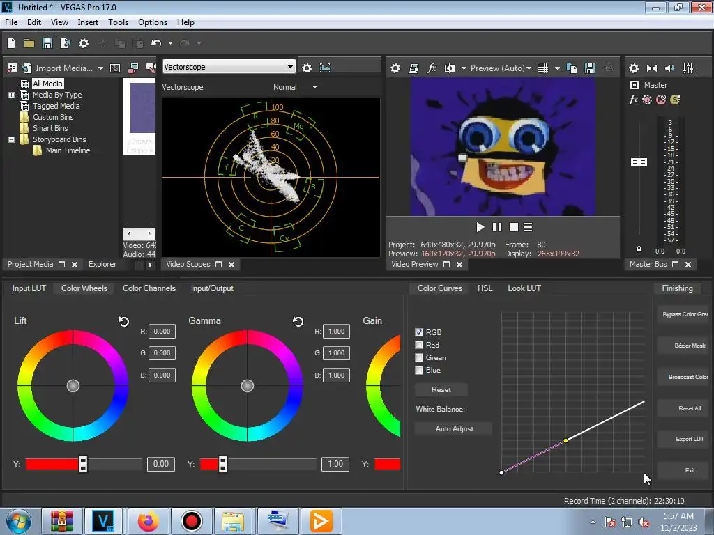714x535 pixels.
Task: Undo the last action
Action: coord(156,43)
